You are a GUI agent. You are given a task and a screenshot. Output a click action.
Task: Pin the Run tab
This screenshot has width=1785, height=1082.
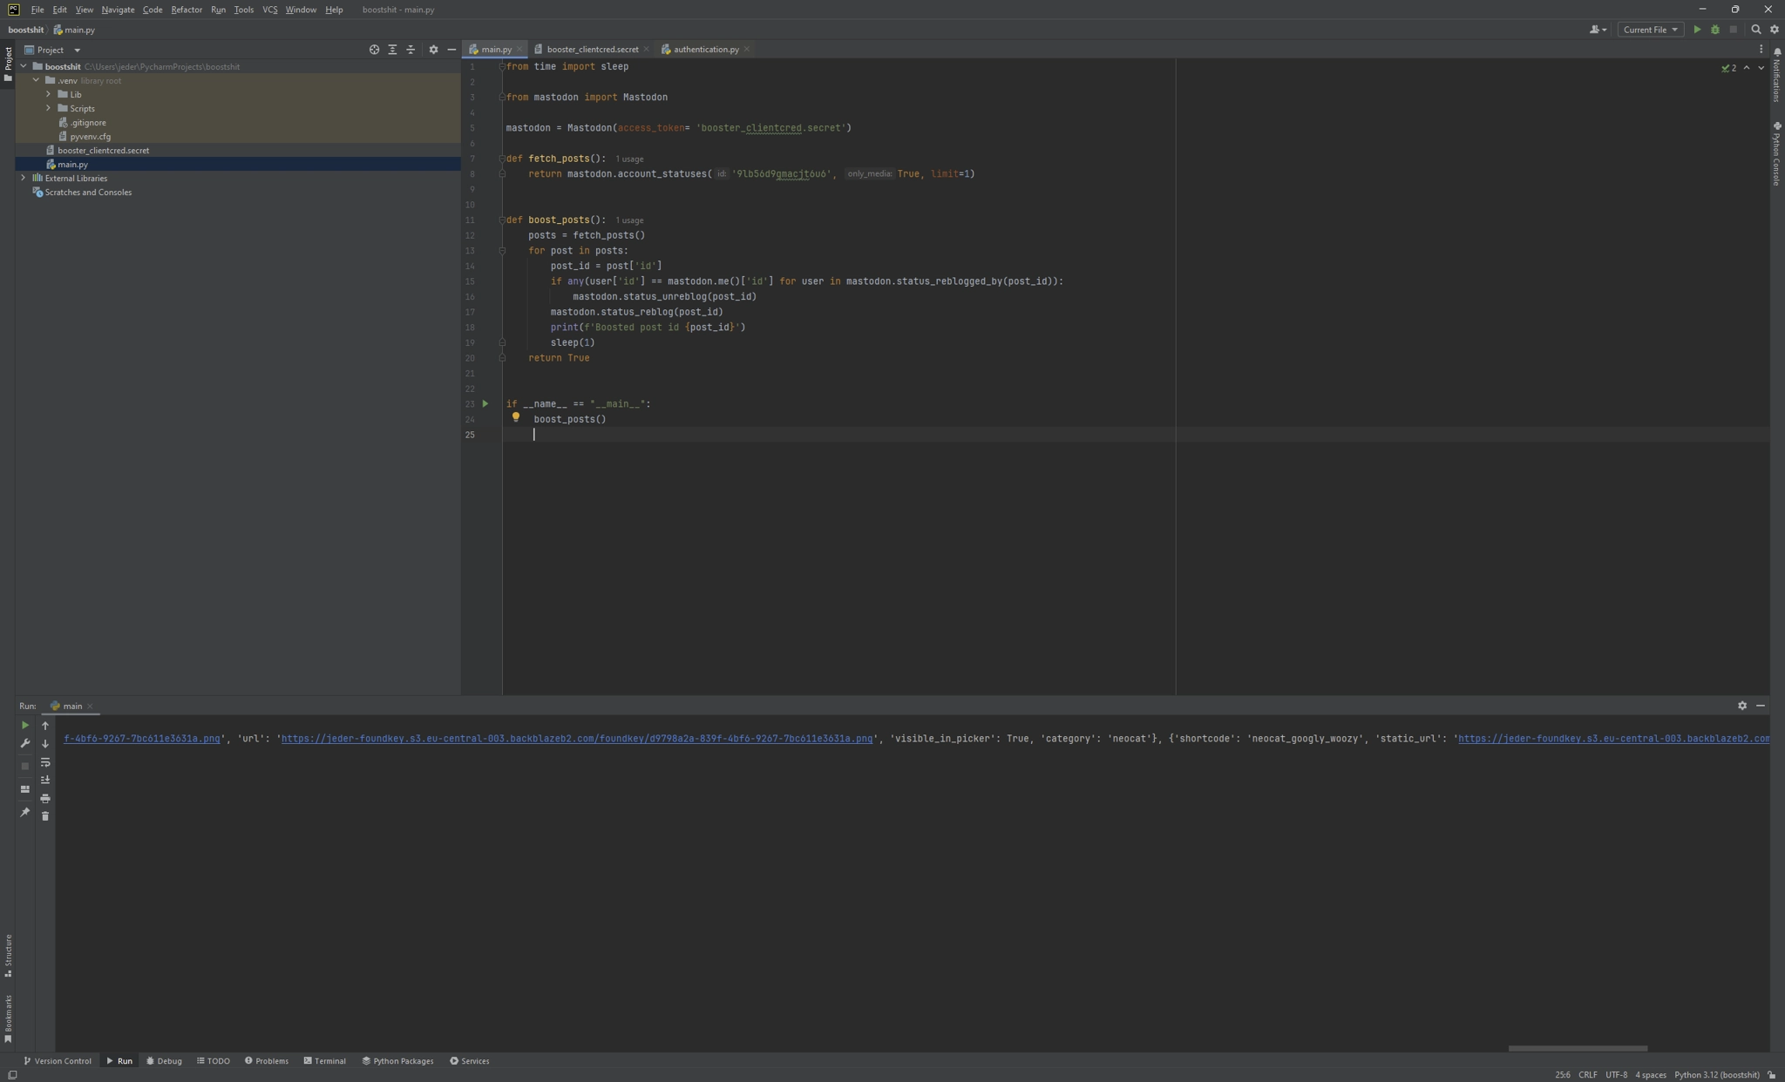tap(24, 812)
